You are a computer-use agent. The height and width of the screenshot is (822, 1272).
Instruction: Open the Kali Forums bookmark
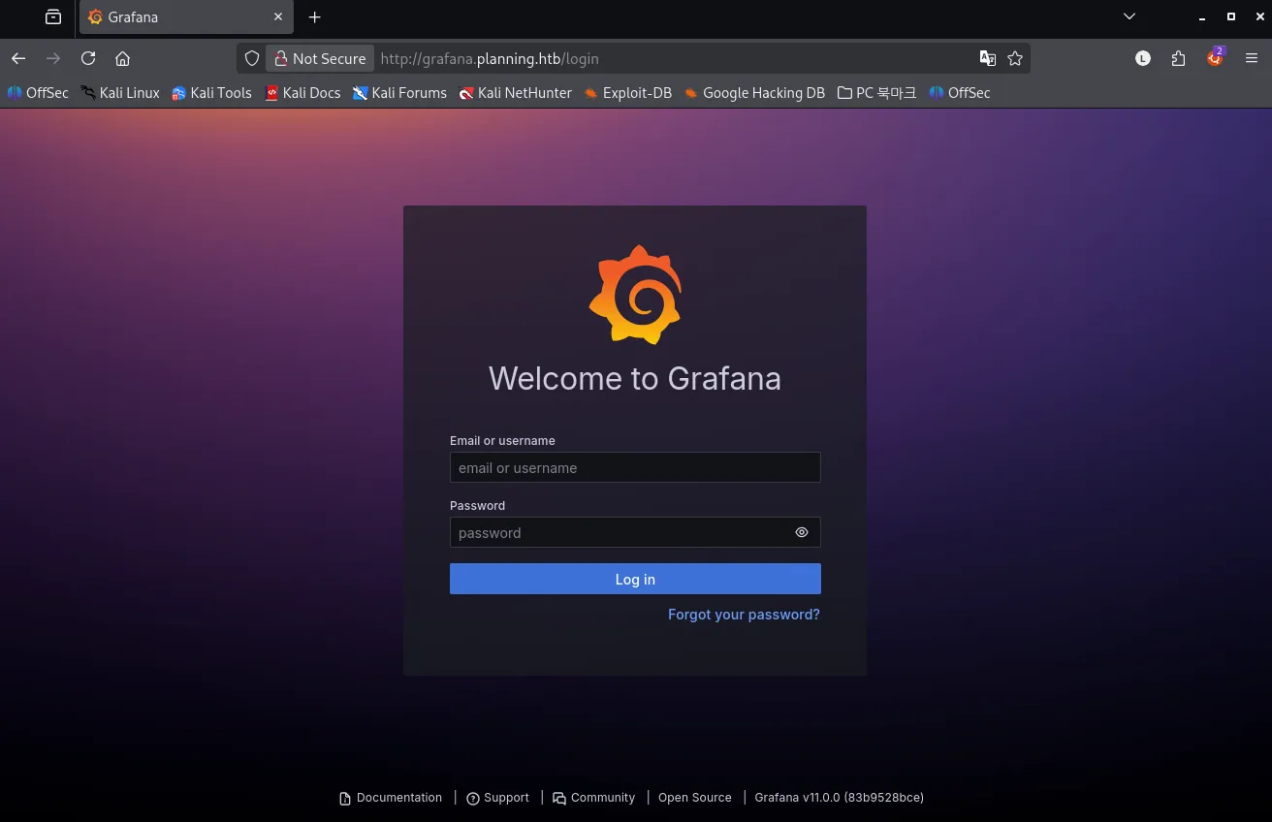point(399,93)
